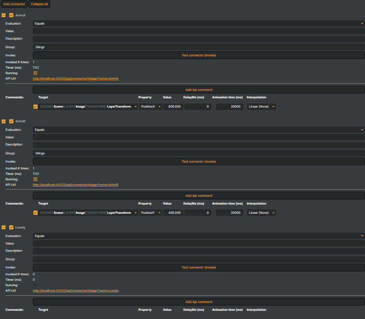Edit AnimB Animation time 20000 field
The width and height of the screenshot is (365, 319).
[230, 213]
